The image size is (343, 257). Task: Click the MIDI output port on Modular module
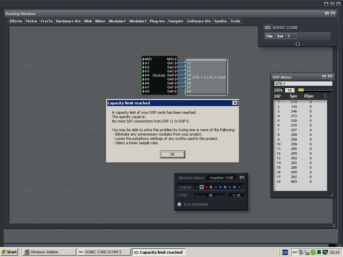click(176, 59)
